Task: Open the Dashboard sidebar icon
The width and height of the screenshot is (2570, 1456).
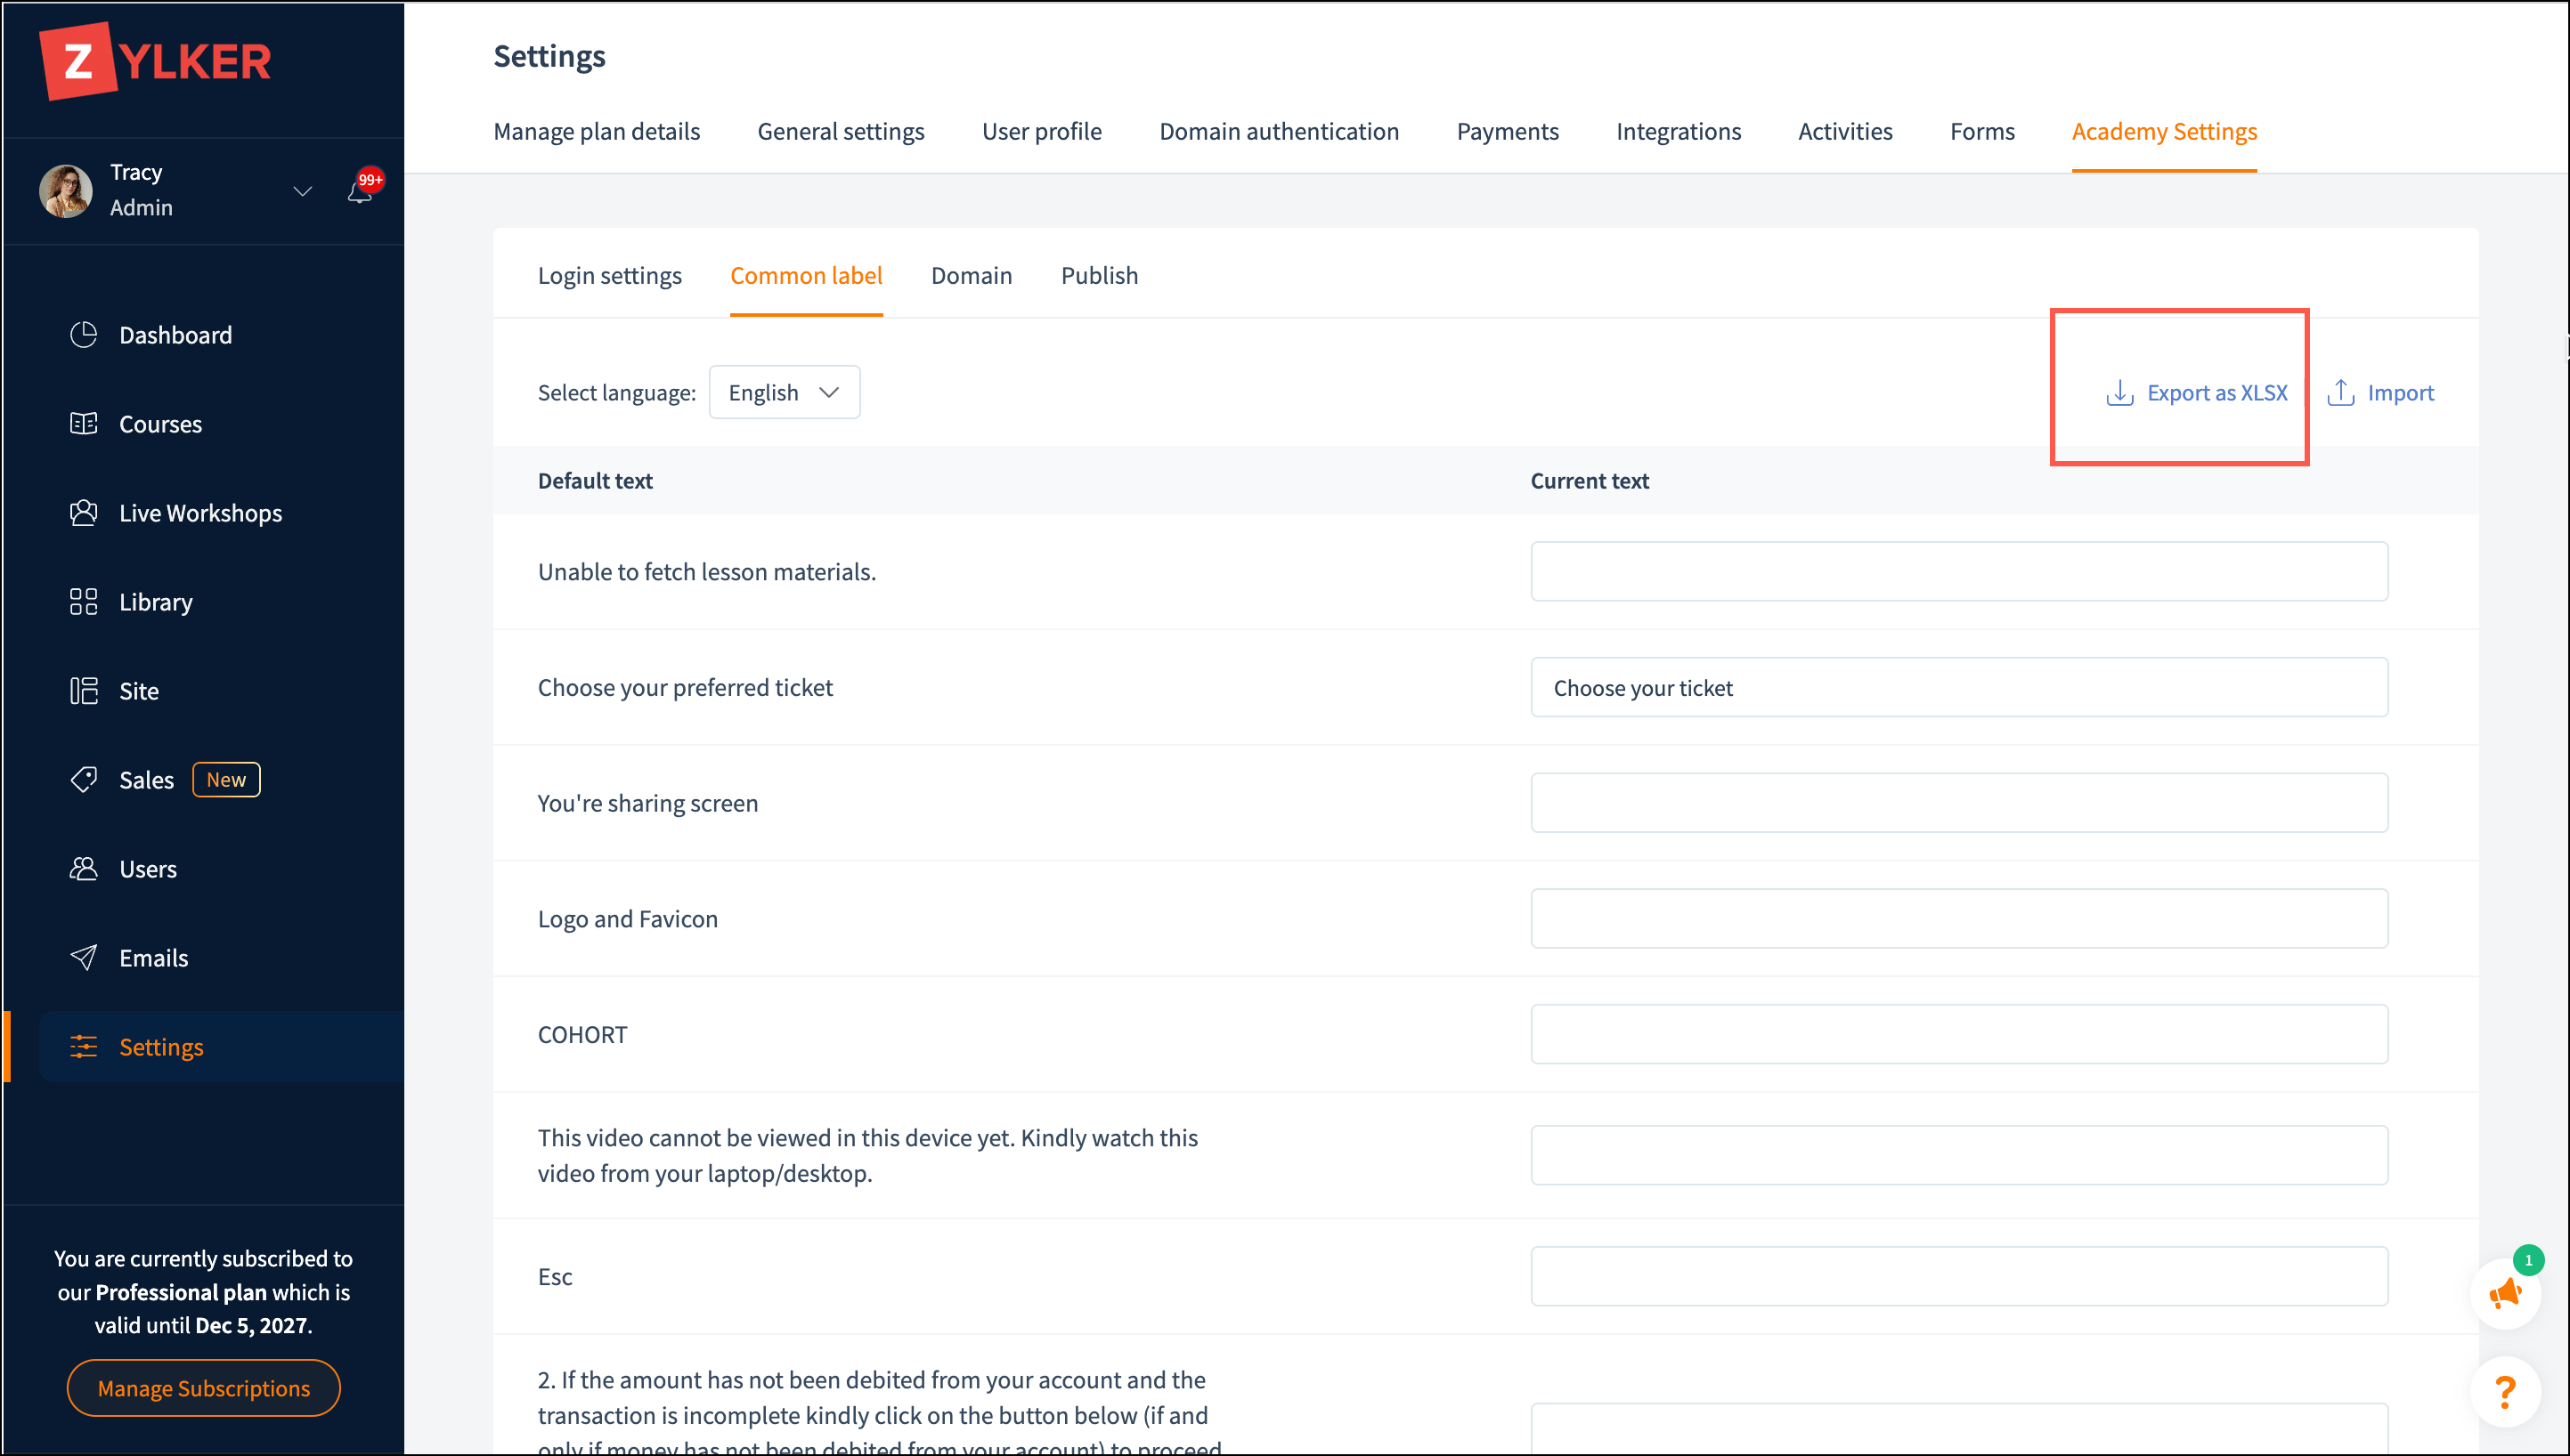Action: 84,335
